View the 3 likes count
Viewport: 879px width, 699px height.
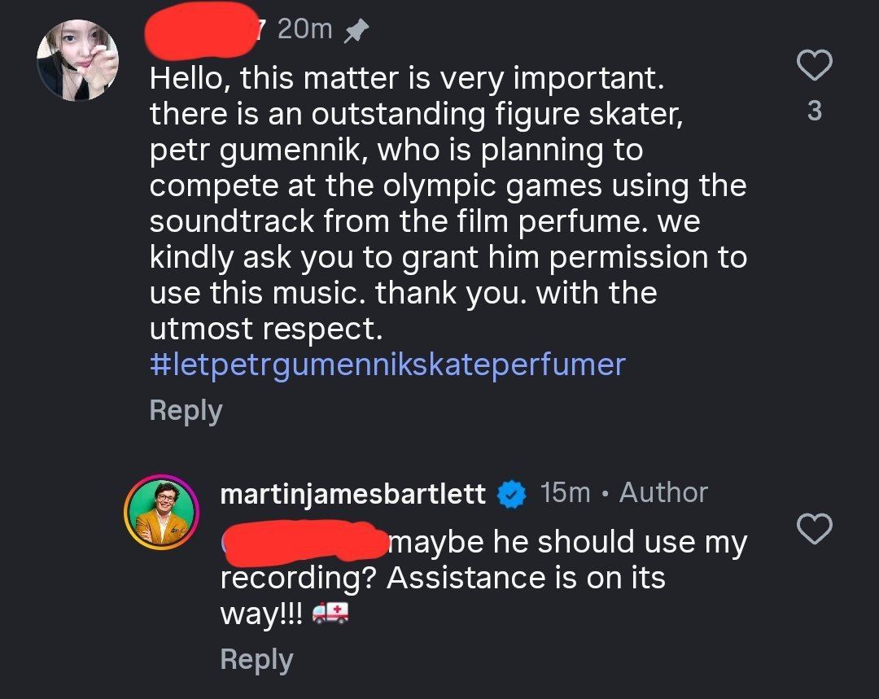(814, 111)
